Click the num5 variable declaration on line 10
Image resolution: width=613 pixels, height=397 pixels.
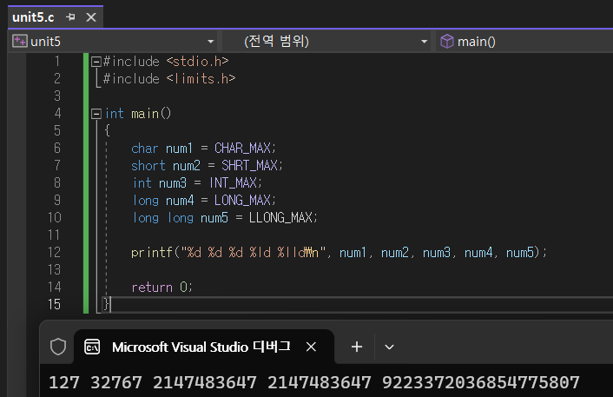click(214, 217)
